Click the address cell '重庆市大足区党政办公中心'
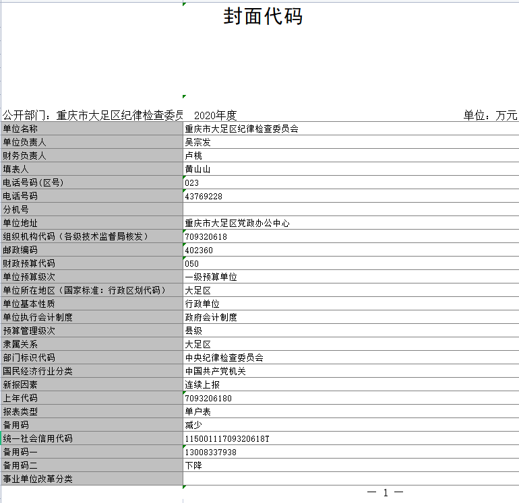519x503 pixels. click(x=237, y=223)
